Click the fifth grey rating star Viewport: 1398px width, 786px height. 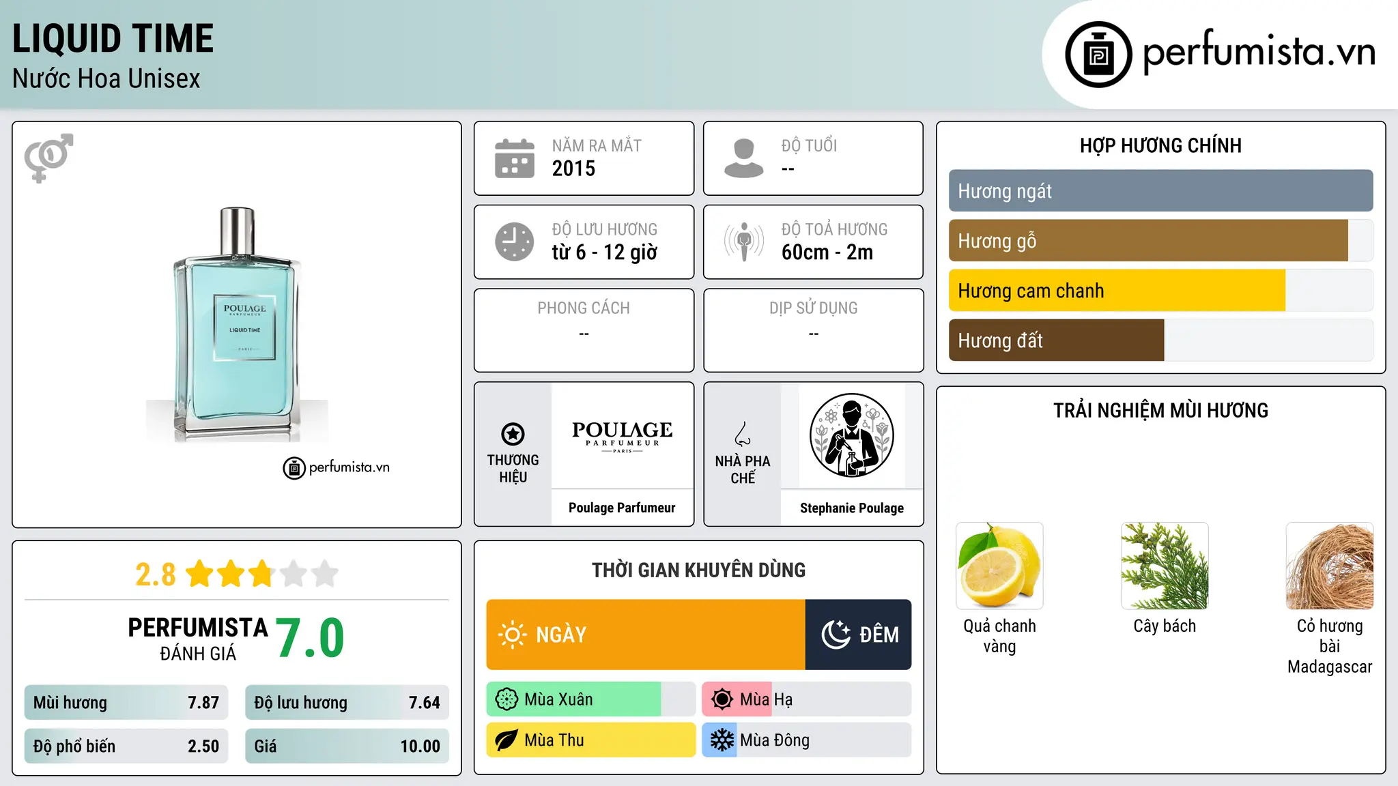coord(325,574)
